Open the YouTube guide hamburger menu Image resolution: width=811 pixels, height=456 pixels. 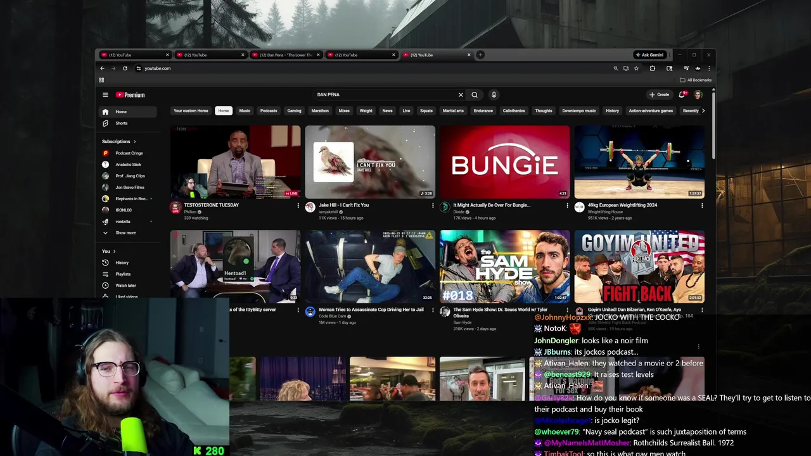point(105,95)
